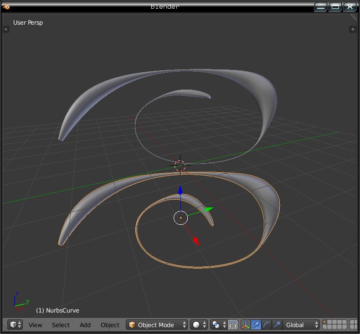Click the red X-axis gizmo arrow

tap(195, 241)
